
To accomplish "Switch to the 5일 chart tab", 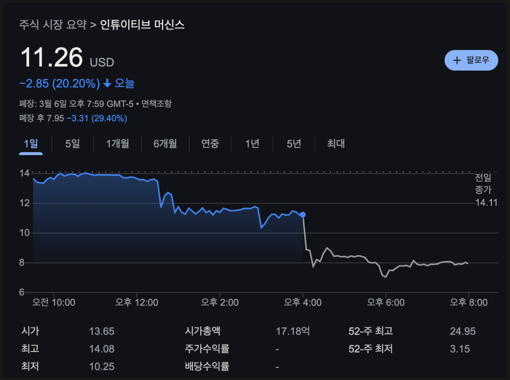I will coord(72,144).
